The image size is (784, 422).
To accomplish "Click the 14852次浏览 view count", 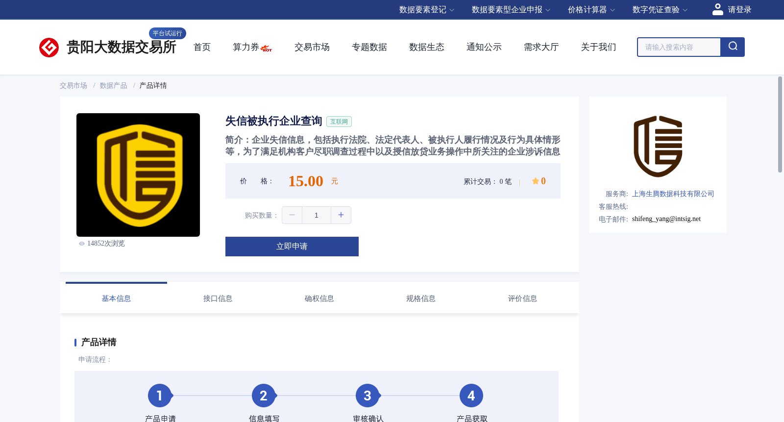I will [x=106, y=244].
